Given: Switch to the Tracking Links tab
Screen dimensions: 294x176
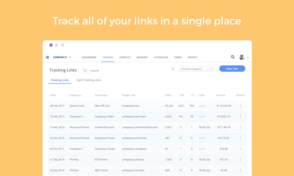Looking at the screenshot, I should (x=60, y=80).
